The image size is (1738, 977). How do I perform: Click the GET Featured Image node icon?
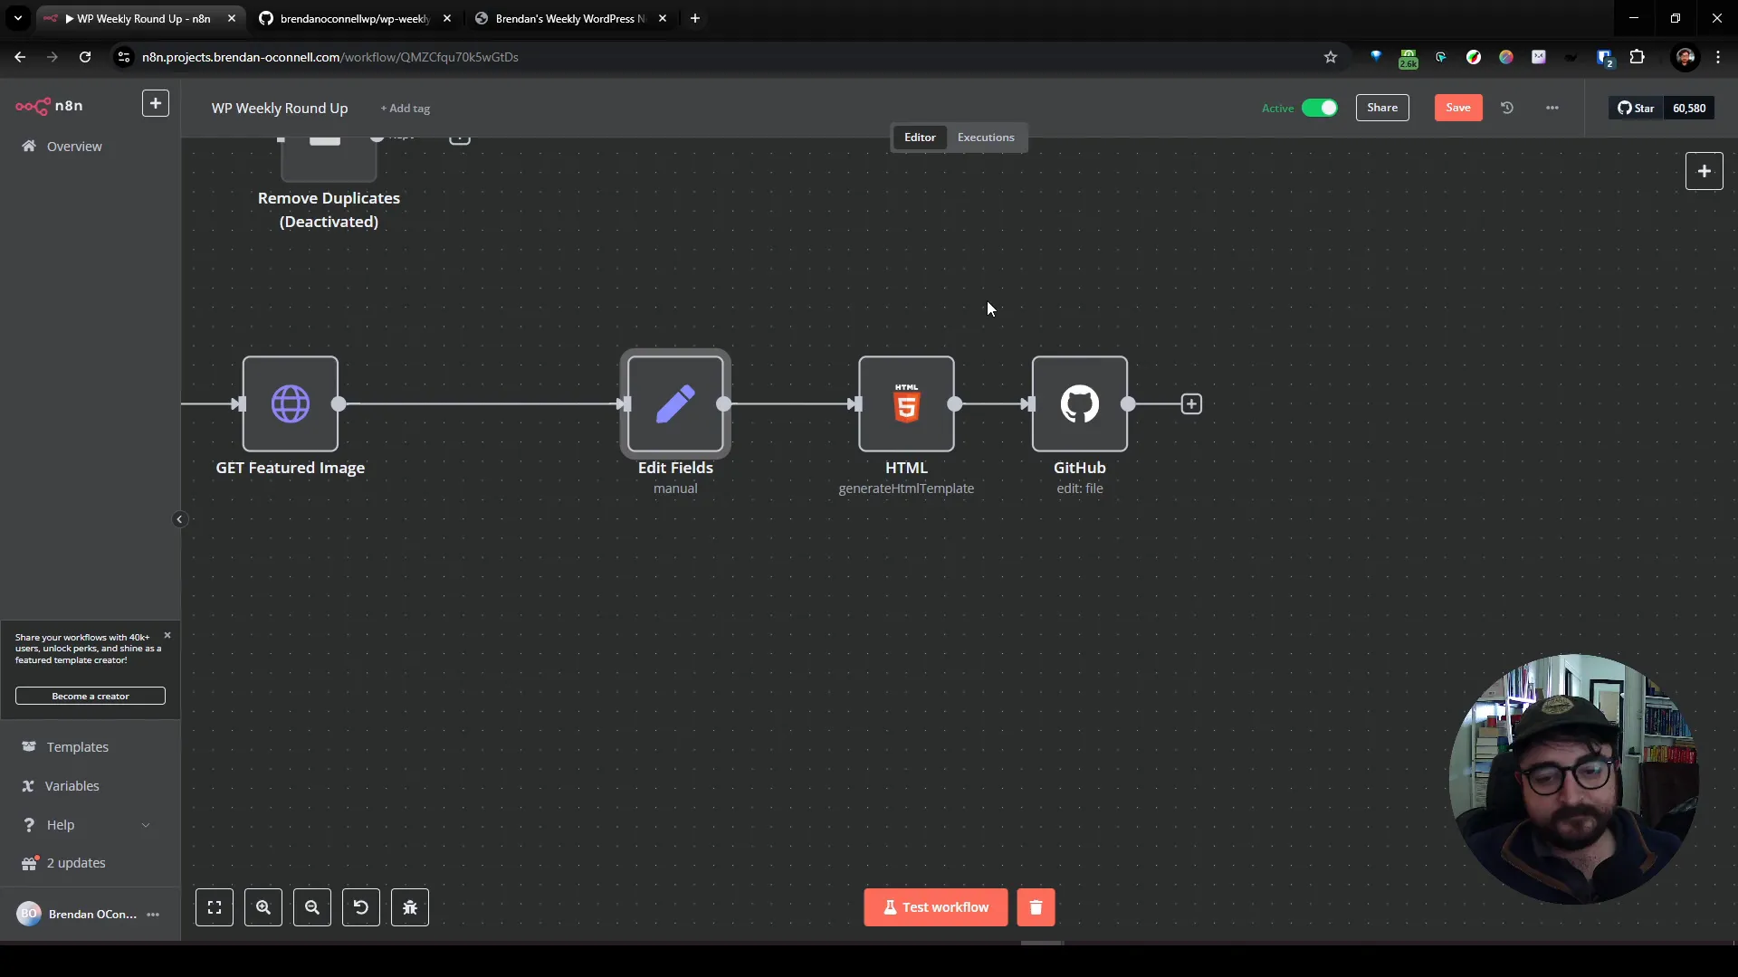coord(290,404)
